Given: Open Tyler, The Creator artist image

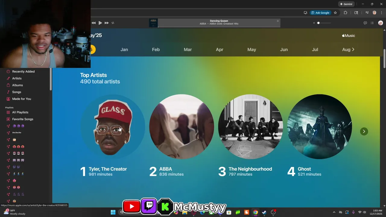Looking at the screenshot, I should point(112,127).
